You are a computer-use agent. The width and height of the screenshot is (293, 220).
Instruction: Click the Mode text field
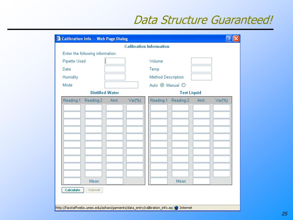(121, 85)
